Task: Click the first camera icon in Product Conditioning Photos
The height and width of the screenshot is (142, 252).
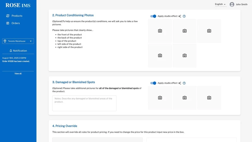Action: tap(160, 31)
